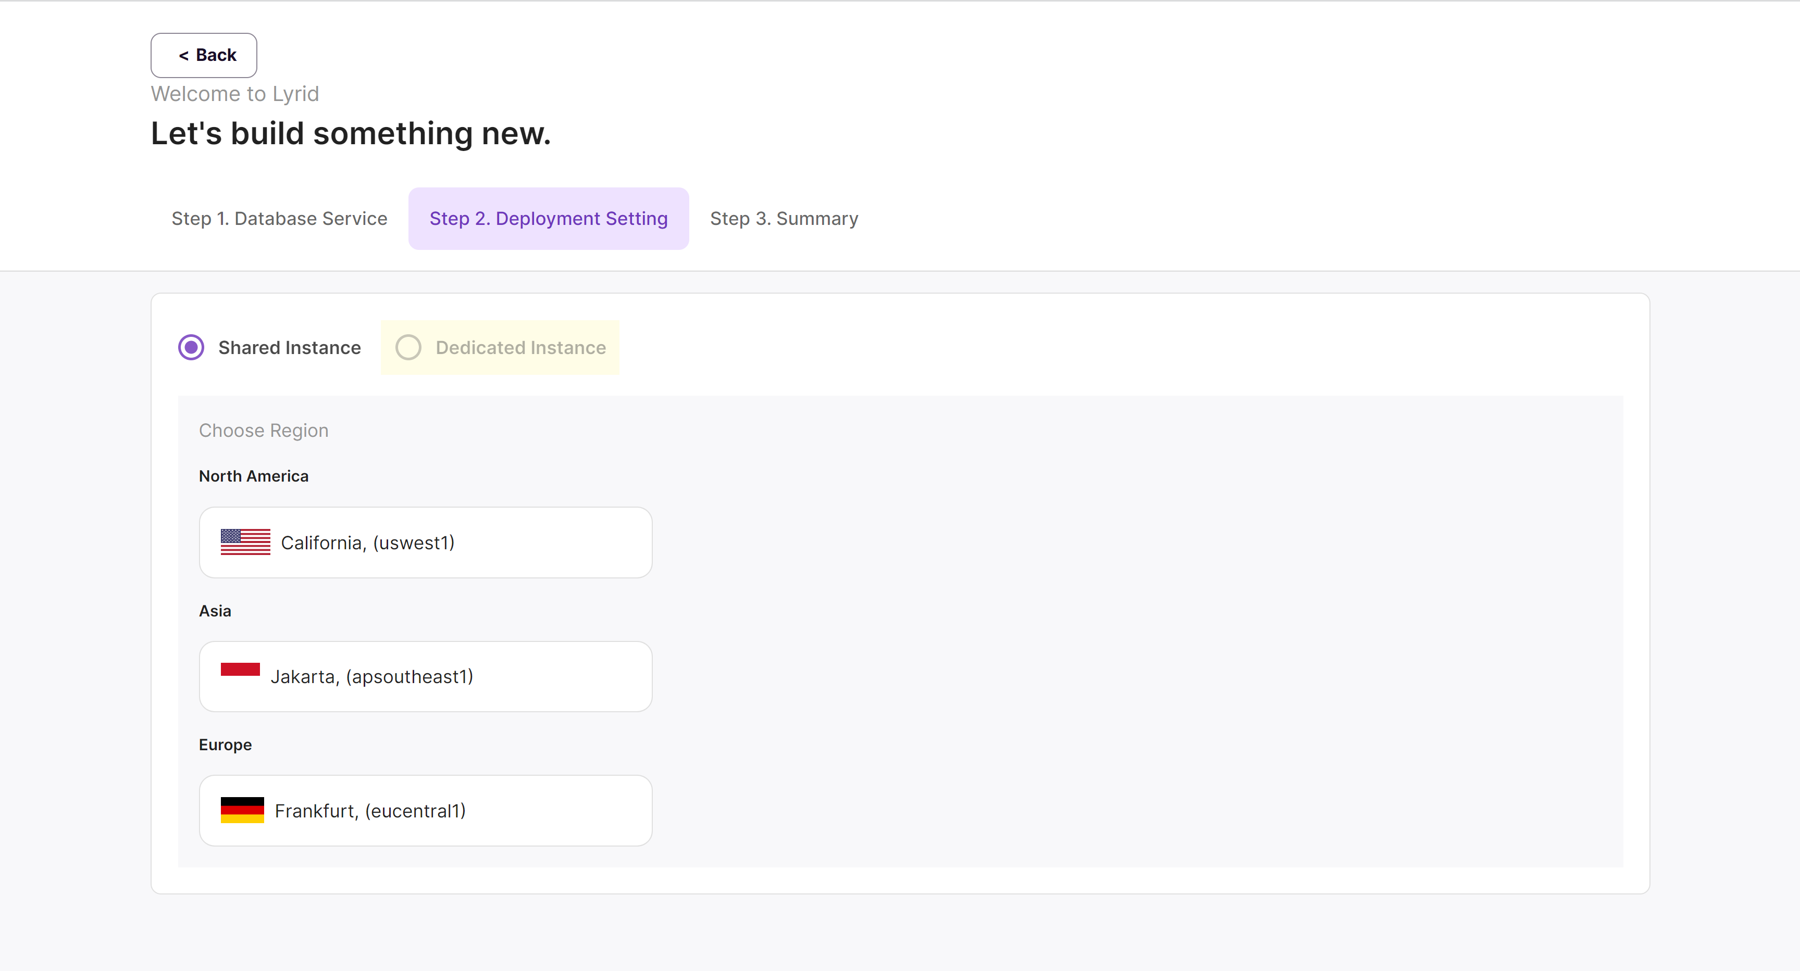The image size is (1800, 971).
Task: Click the United States flag icon
Action: (x=245, y=541)
